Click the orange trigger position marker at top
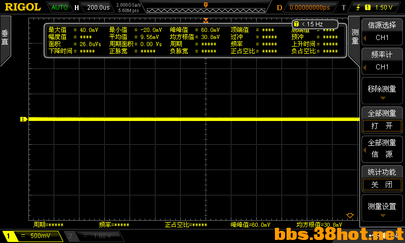Screen dimensions: 405x243 point(206,20)
